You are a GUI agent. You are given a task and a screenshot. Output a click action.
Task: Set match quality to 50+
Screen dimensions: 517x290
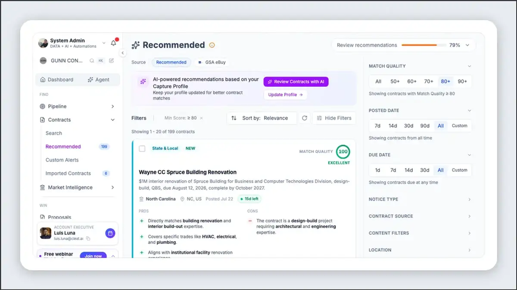[x=395, y=82]
